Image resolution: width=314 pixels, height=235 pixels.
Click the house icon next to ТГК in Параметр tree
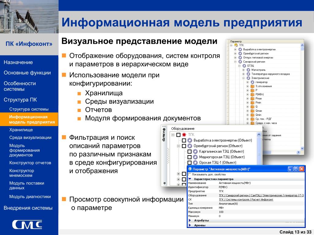[x=236, y=45]
